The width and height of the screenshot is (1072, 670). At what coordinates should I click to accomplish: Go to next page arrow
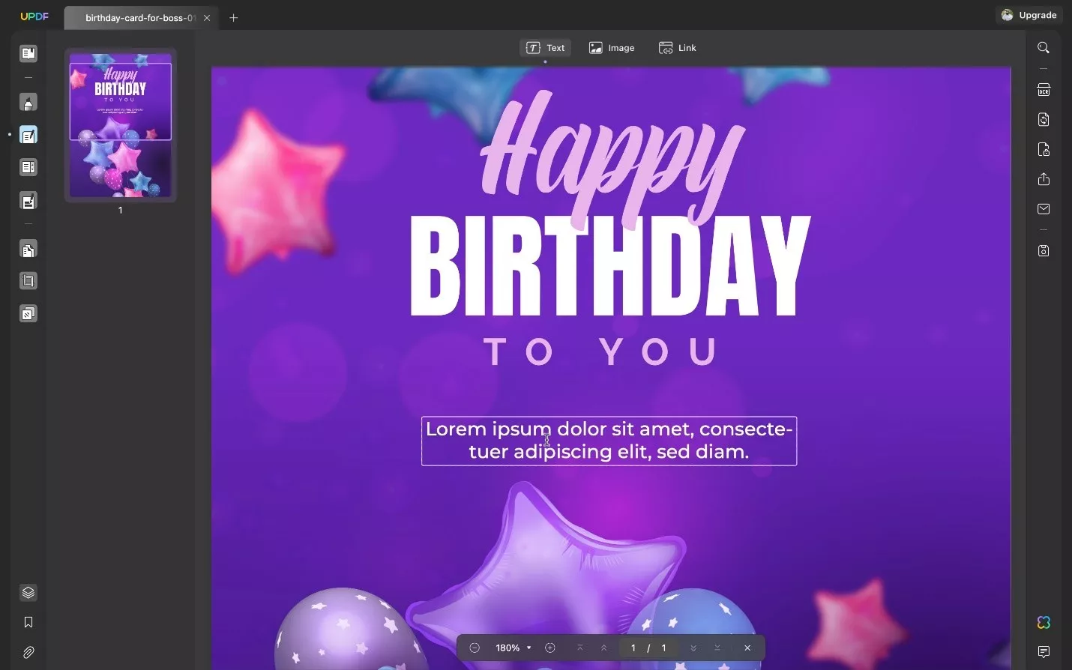click(x=693, y=648)
